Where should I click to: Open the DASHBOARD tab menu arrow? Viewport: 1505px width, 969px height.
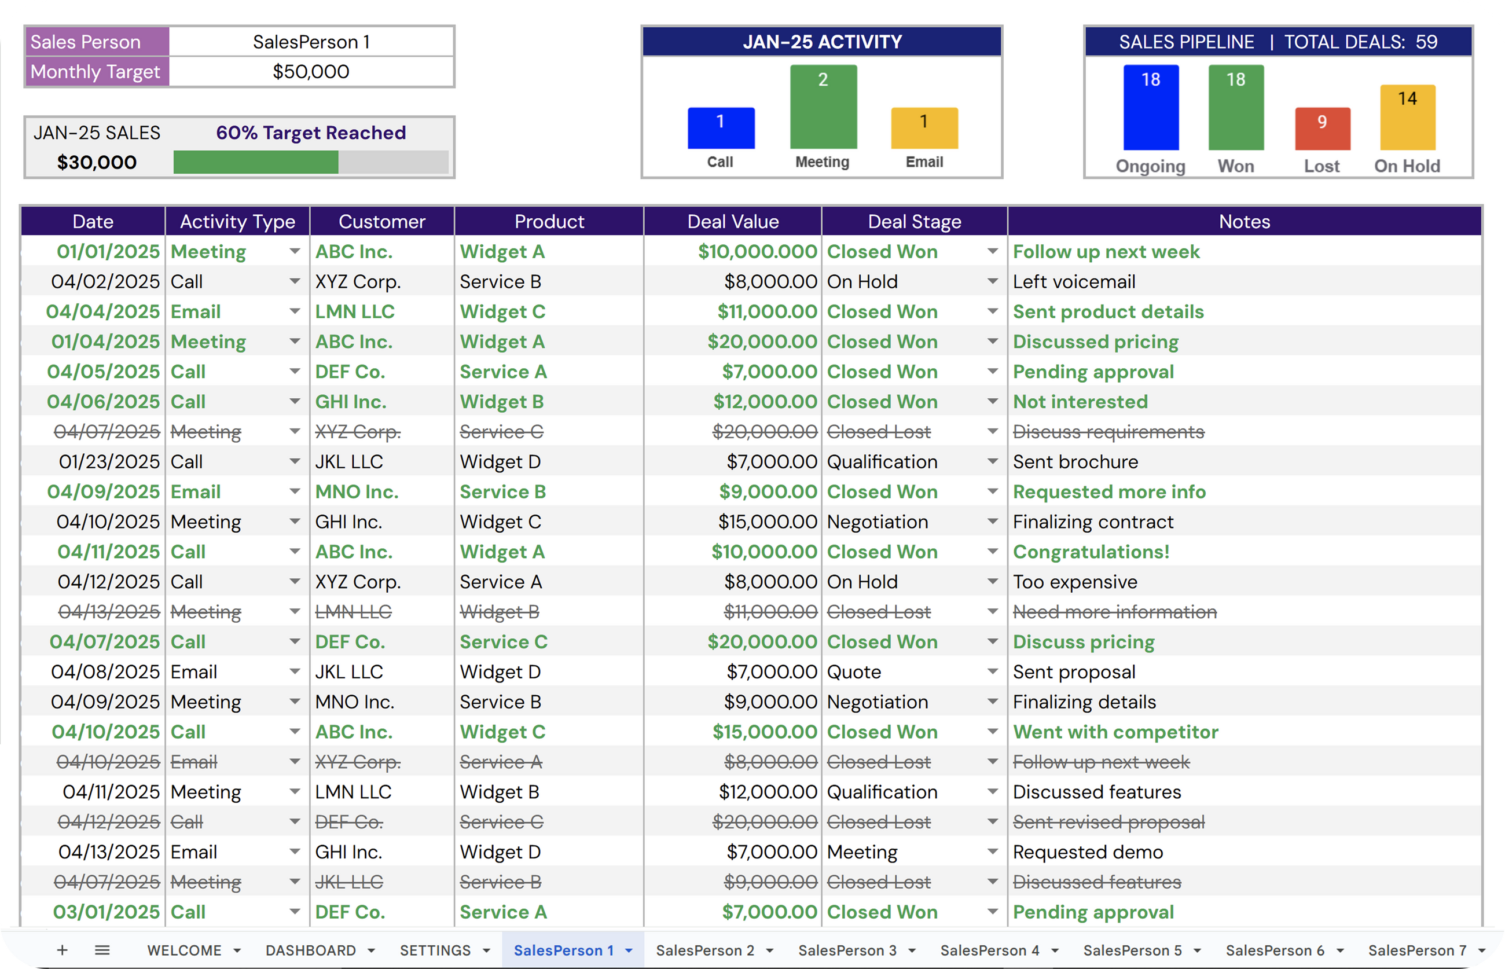click(x=371, y=950)
